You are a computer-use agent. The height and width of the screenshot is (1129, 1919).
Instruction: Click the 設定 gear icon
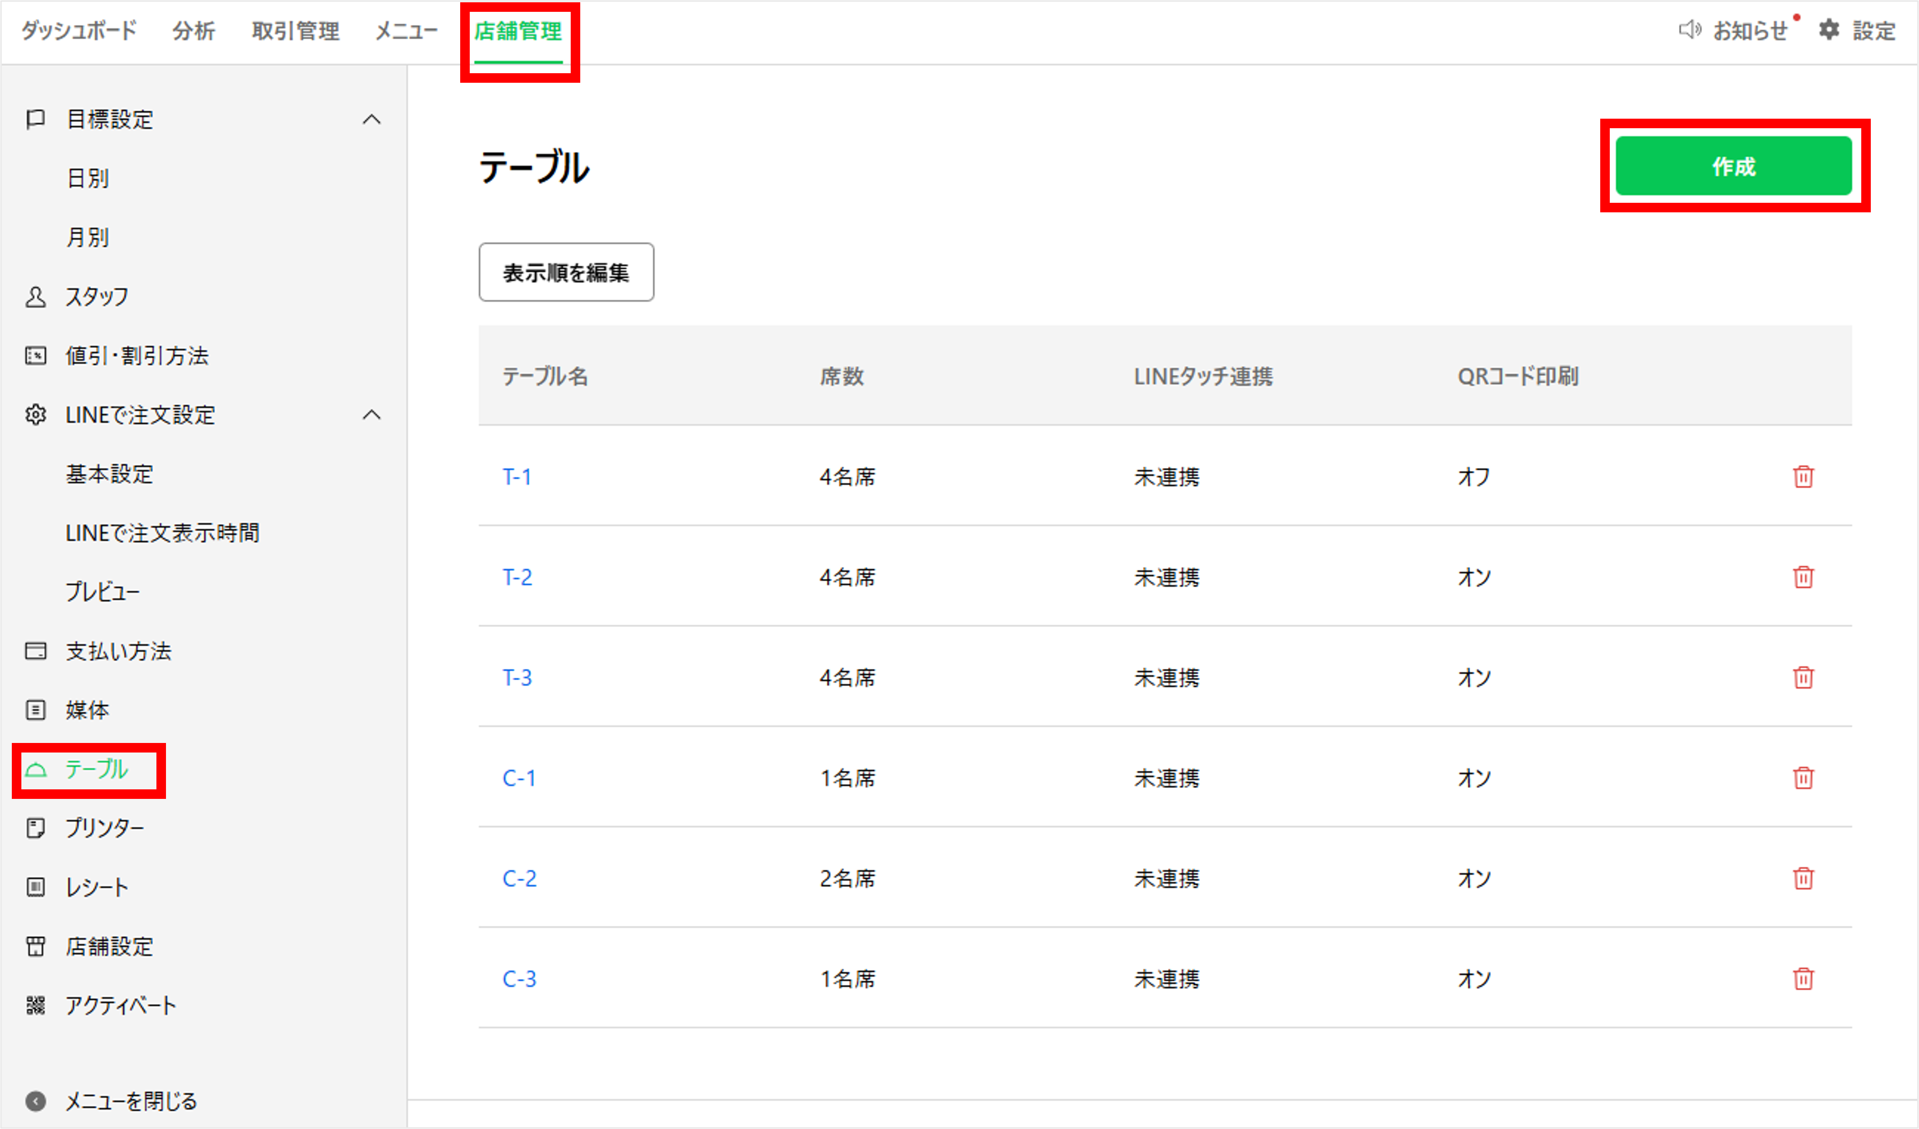pyautogui.click(x=1829, y=30)
